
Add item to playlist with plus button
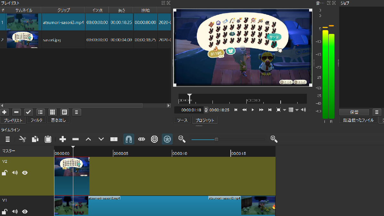(x=4, y=112)
